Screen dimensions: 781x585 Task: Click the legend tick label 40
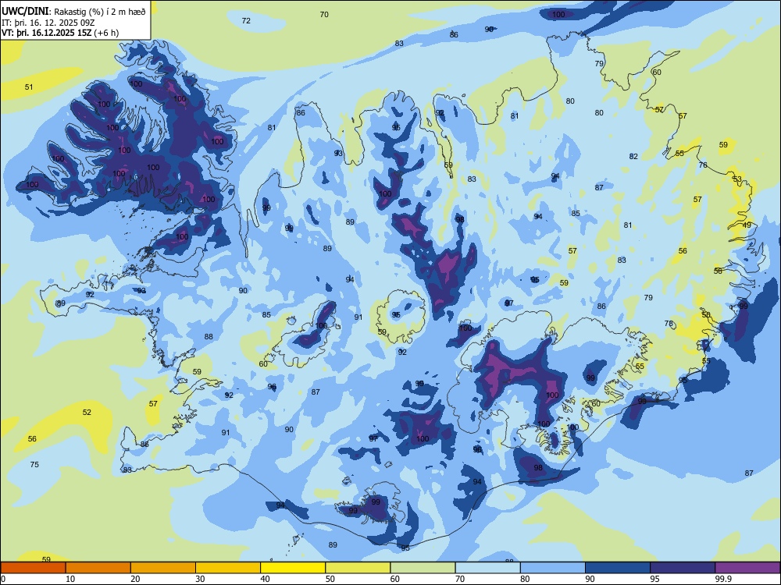265,579
